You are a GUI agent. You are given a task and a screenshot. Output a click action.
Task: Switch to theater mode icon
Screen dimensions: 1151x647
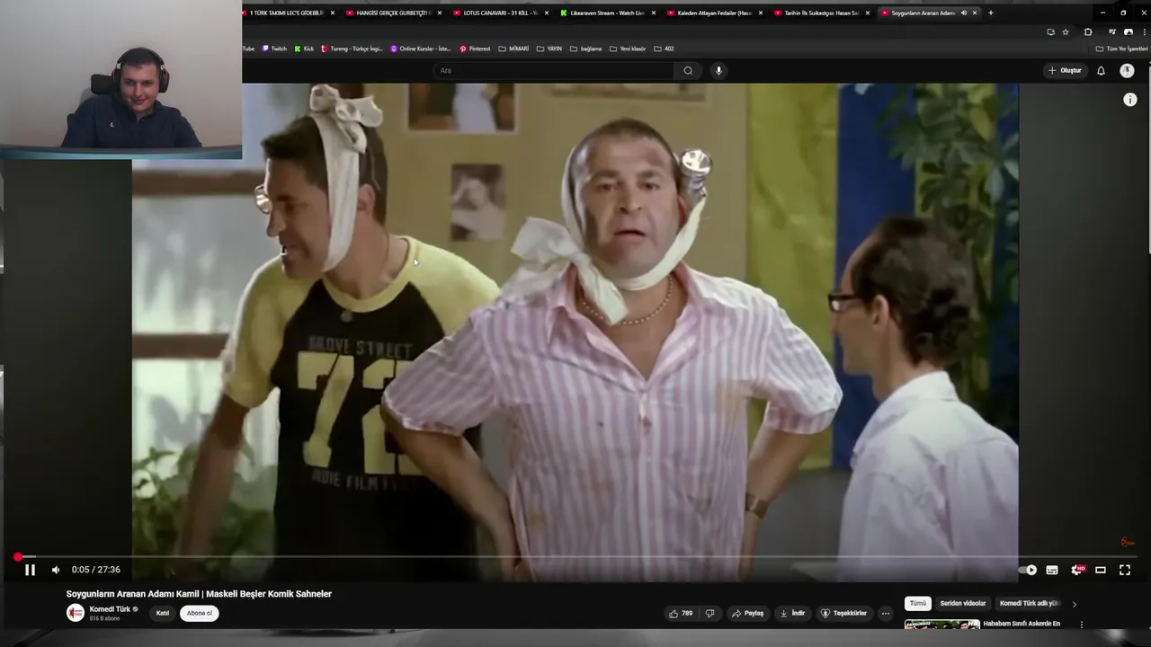pyautogui.click(x=1101, y=570)
